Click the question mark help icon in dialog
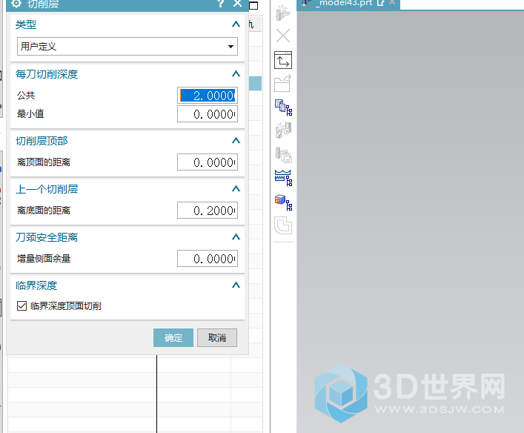Screen dimensions: 524x433 (x=220, y=4)
